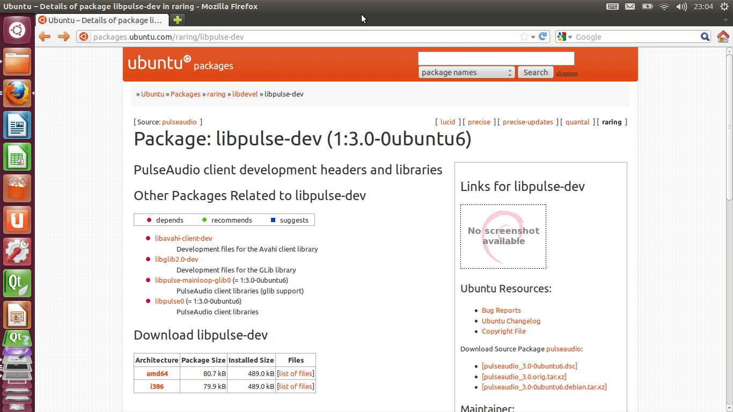Click the site identity icon in URL bar
733x412 pixels.
[x=83, y=36]
